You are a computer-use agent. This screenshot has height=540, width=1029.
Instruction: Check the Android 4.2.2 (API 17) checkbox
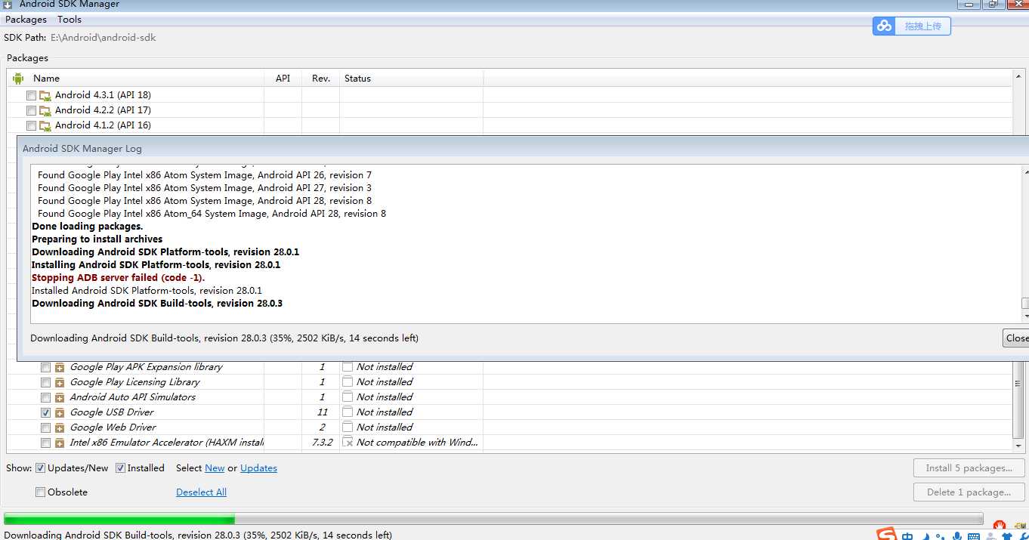click(31, 110)
